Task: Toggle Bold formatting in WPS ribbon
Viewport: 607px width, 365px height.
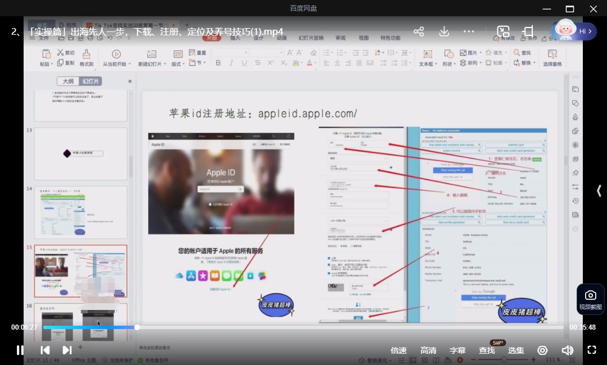Action: coord(218,63)
